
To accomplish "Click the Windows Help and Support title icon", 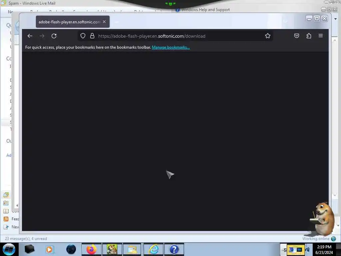I will (177, 10).
